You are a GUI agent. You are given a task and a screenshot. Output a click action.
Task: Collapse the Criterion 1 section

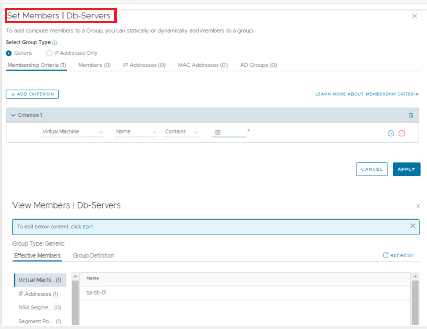pyautogui.click(x=13, y=115)
